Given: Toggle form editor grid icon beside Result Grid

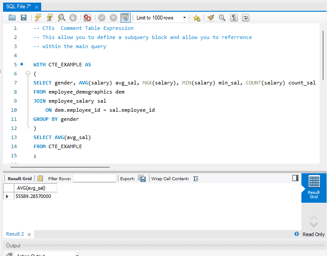Looking at the screenshot, I should 40,178.
